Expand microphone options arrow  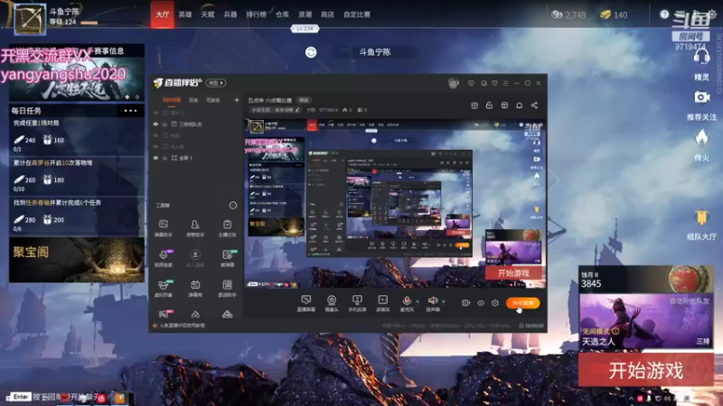coord(418,301)
